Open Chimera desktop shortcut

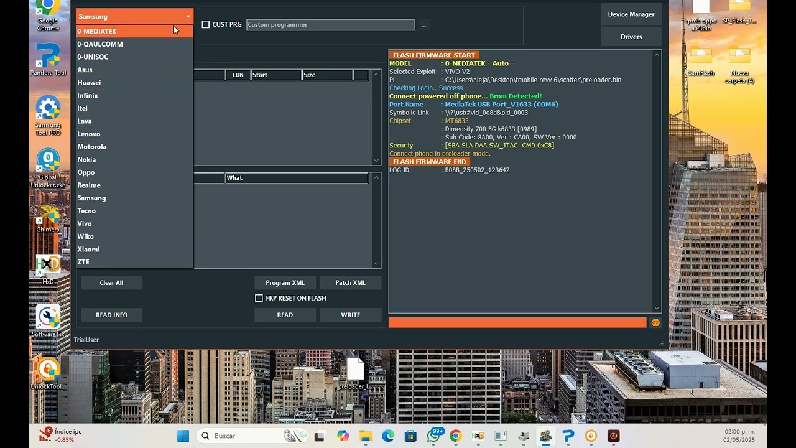[x=48, y=218]
